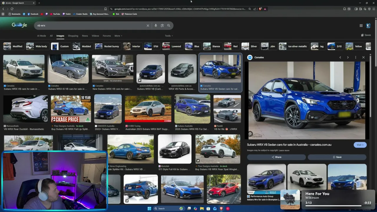The width and height of the screenshot is (377, 212).
Task: Open the preview panel three-dot menu
Action: 355,57
